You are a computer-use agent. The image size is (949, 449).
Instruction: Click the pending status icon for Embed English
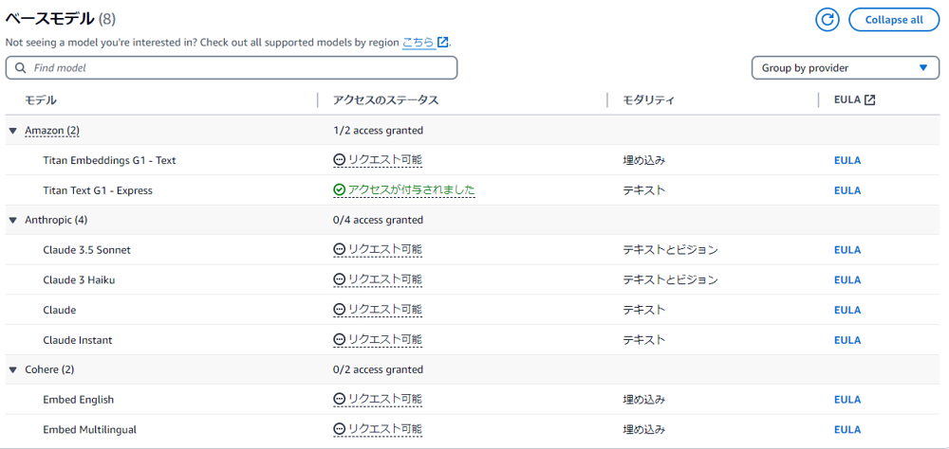pos(339,400)
